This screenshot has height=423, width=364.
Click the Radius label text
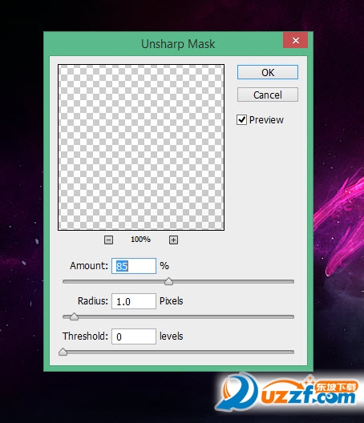[x=93, y=301]
